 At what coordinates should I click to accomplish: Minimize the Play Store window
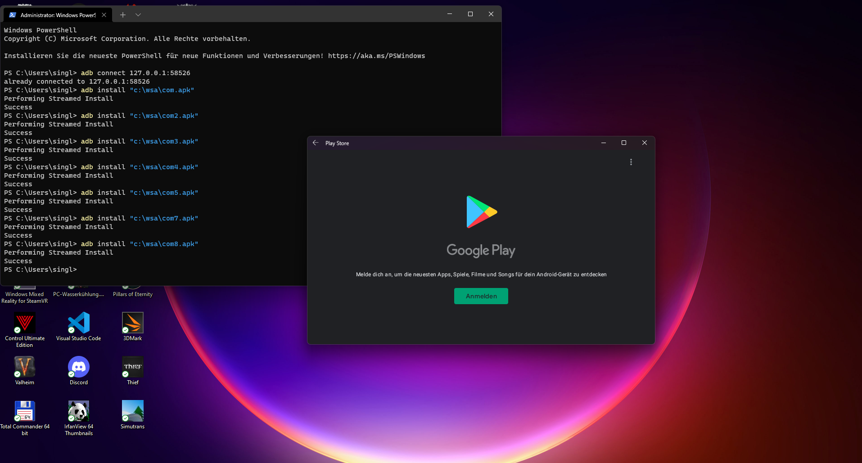pyautogui.click(x=604, y=143)
